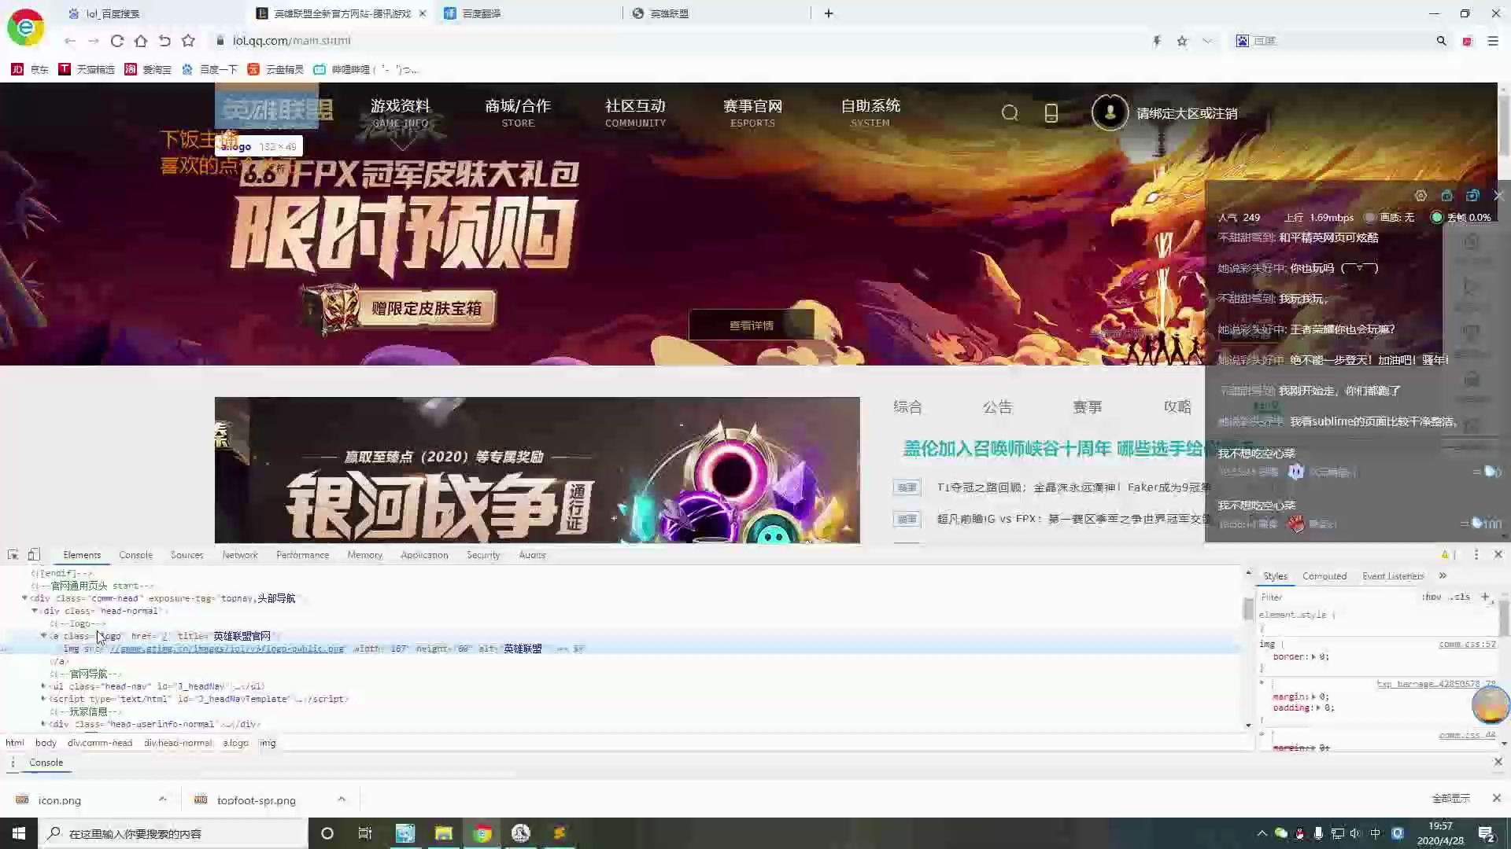1511x849 pixels.
Task: Open the Computed styles tab
Action: click(1324, 576)
